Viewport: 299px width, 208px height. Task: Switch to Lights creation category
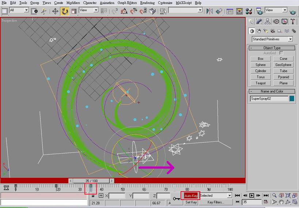click(x=266, y=31)
